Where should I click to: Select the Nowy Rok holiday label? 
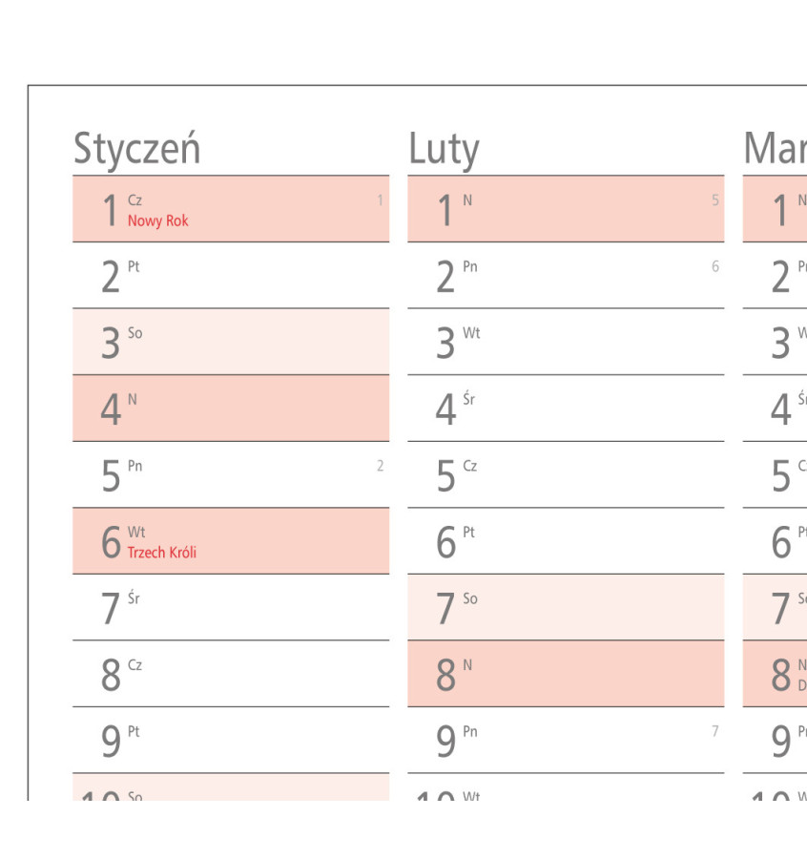tap(157, 220)
